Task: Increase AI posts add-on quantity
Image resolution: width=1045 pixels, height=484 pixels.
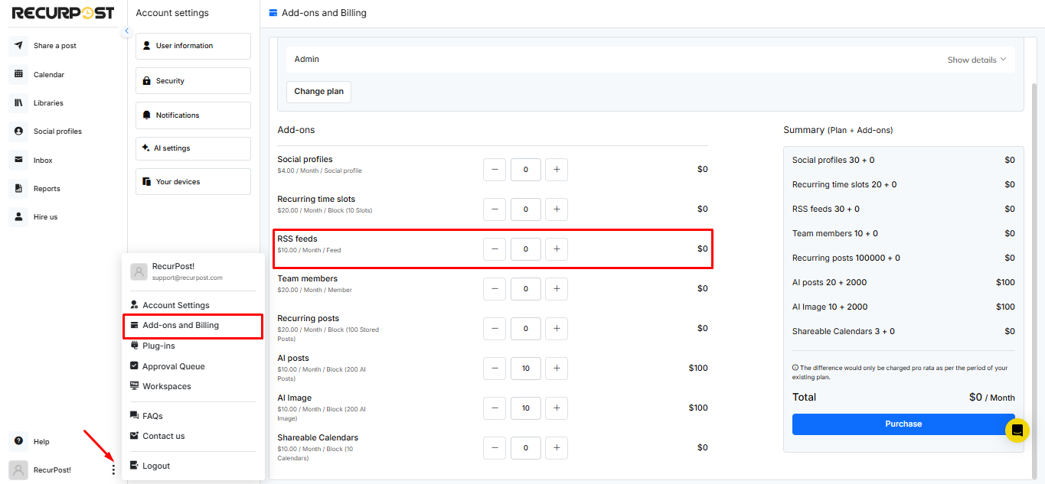Action: pyautogui.click(x=557, y=369)
